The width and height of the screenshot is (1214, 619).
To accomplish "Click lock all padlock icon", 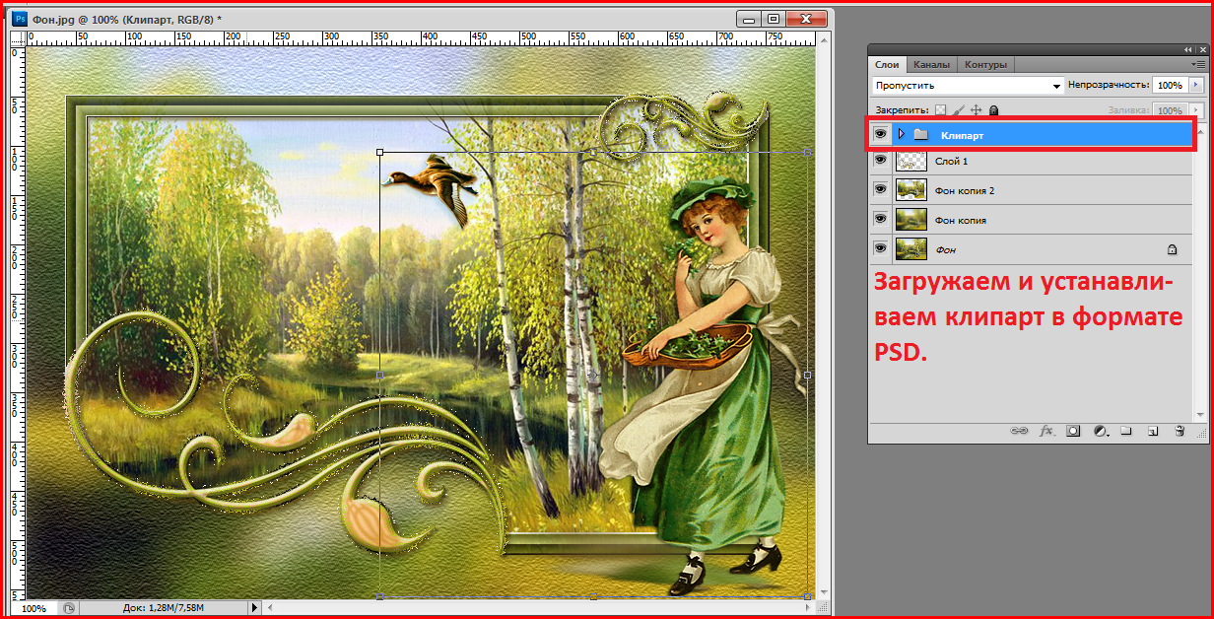I will click(993, 110).
